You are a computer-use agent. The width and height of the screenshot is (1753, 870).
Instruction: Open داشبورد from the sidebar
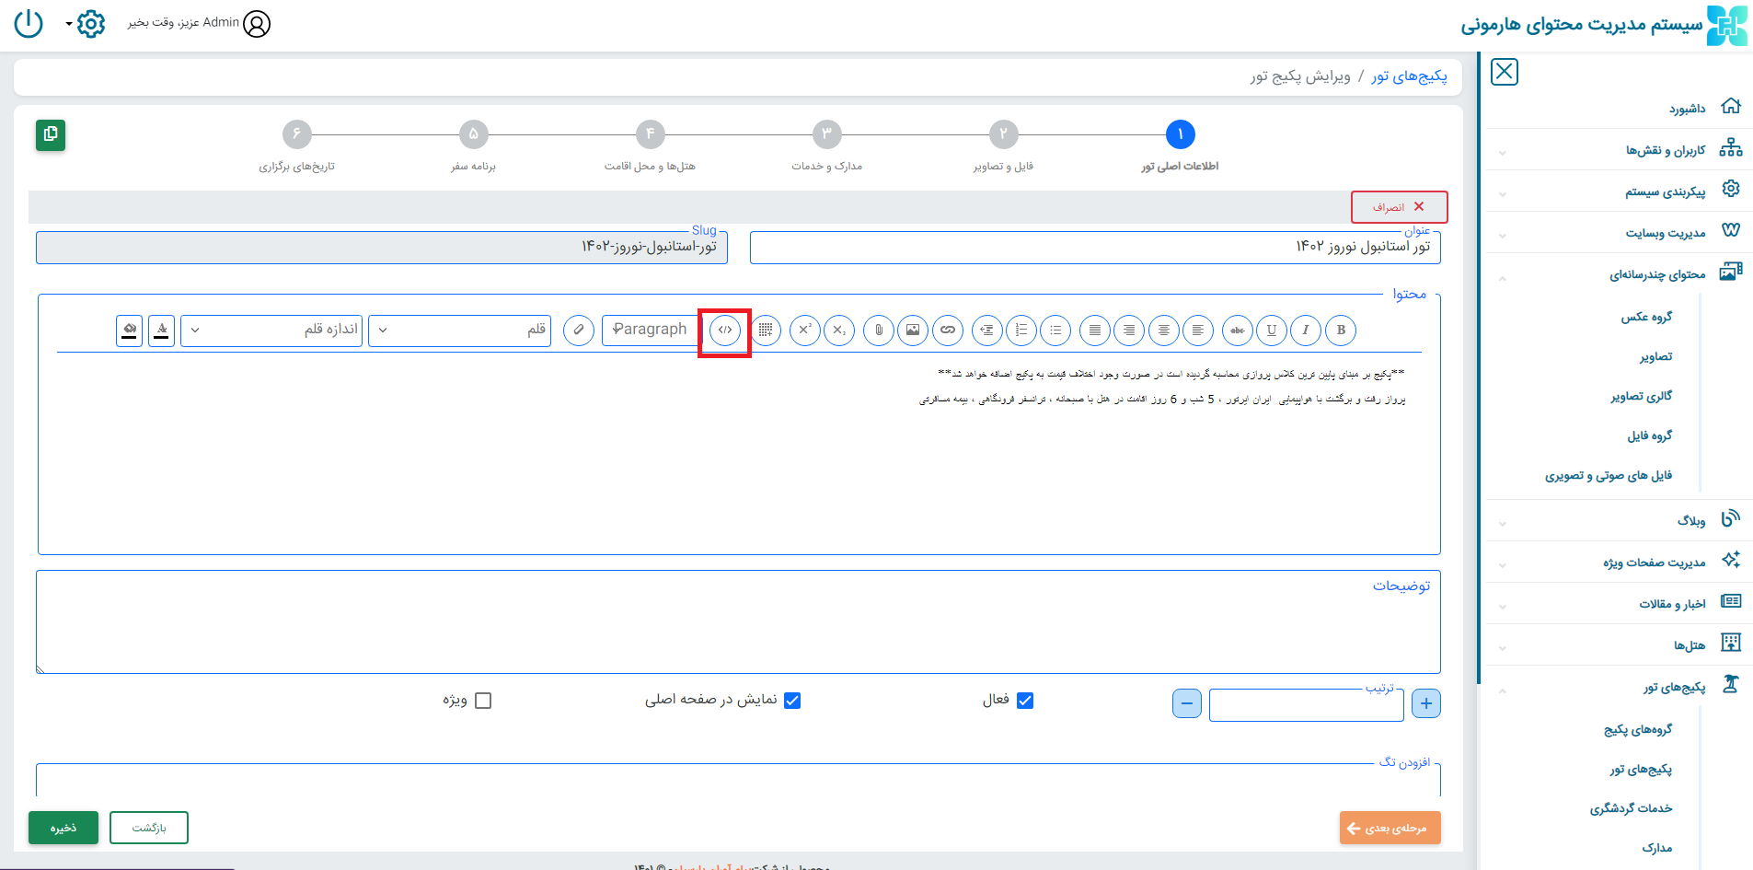pos(1687,109)
